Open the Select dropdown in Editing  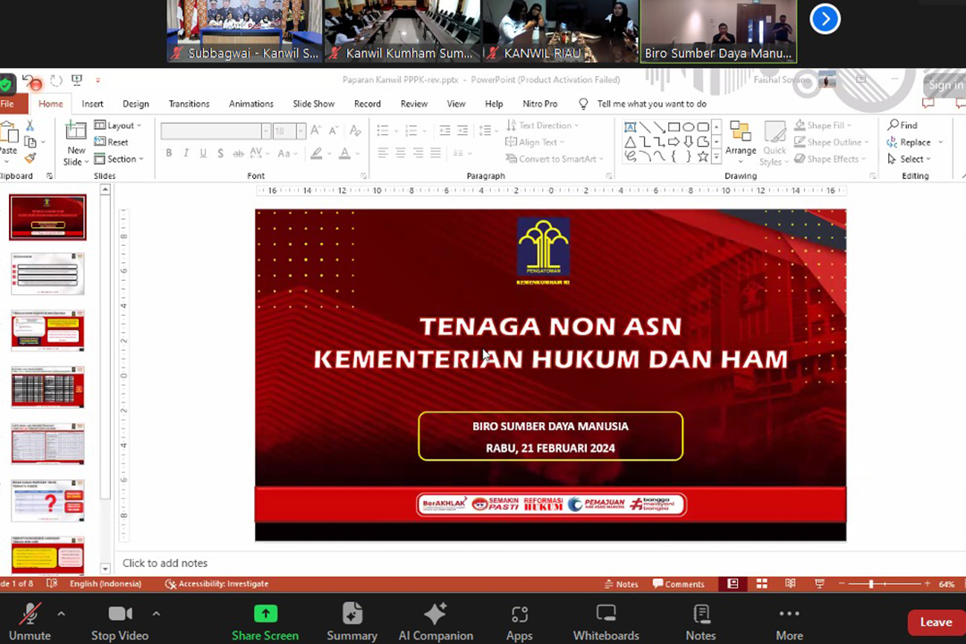click(x=910, y=159)
